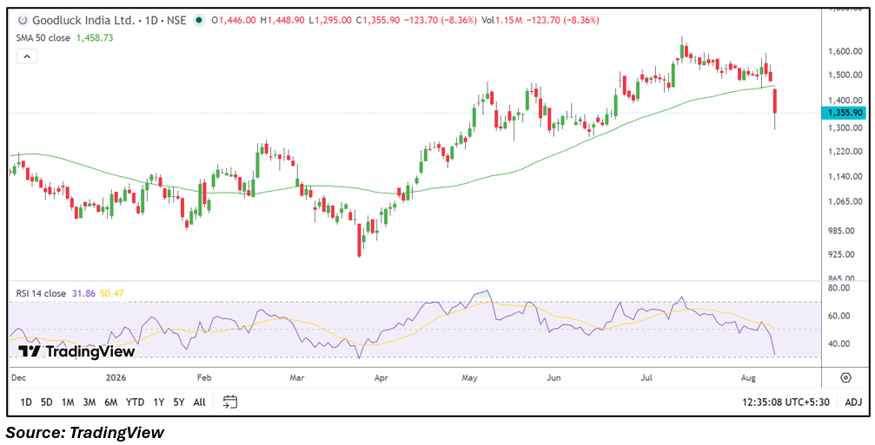The height and width of the screenshot is (445, 875).
Task: Click the Apr date label on time axis
Action: (381, 378)
